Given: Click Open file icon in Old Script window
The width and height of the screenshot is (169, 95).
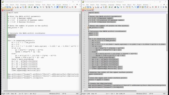Looking at the screenshot, I should click(5, 7).
